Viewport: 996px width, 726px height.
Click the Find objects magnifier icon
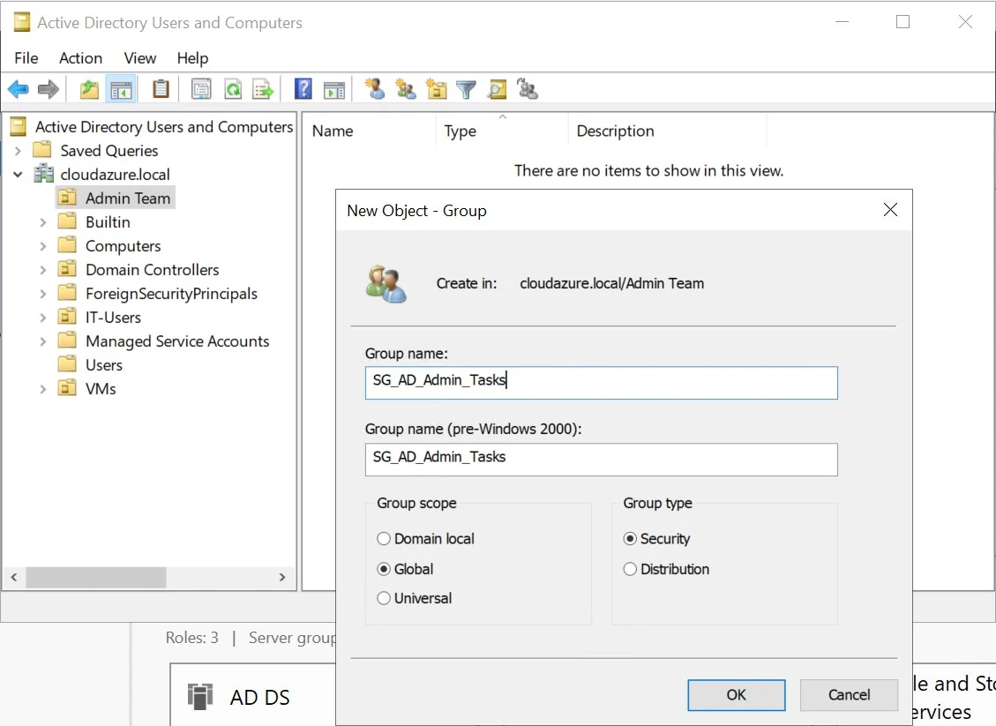497,90
